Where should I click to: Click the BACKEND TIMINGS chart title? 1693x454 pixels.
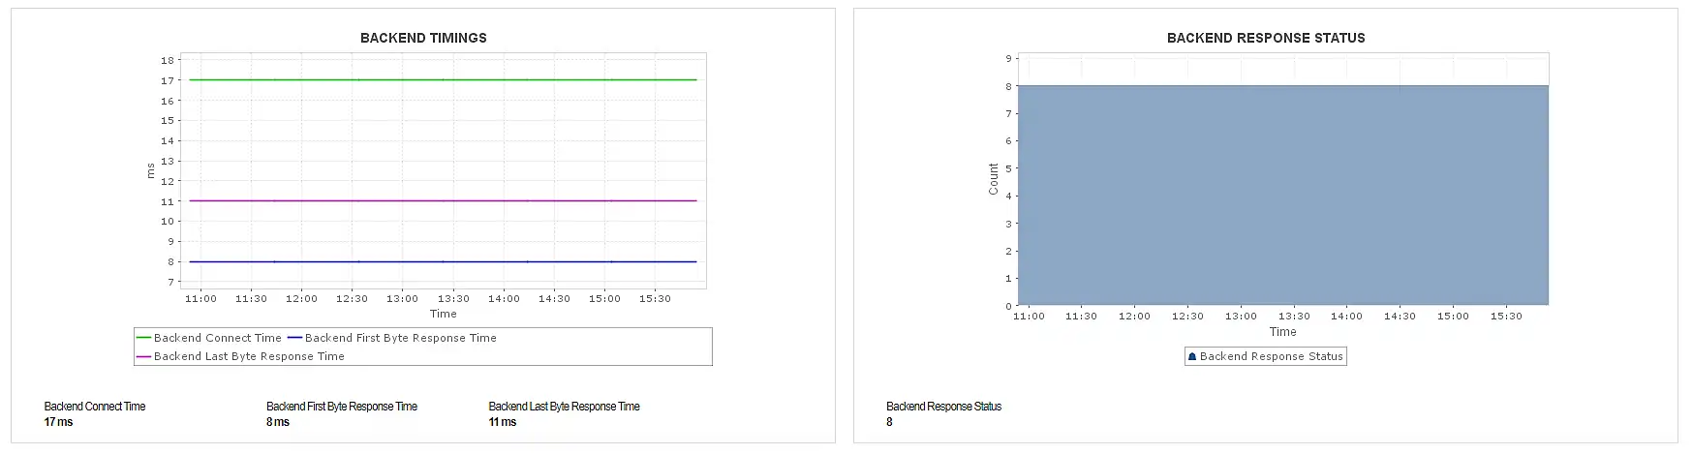point(423,38)
